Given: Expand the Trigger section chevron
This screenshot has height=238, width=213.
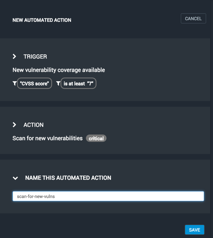Looking at the screenshot, I should tap(15, 56).
